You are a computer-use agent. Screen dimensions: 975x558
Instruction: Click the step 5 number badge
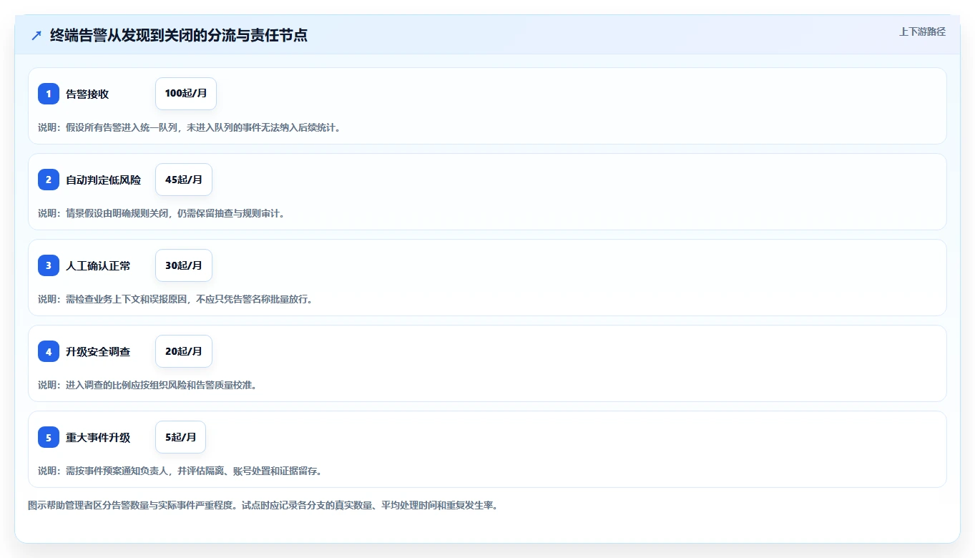tap(49, 437)
